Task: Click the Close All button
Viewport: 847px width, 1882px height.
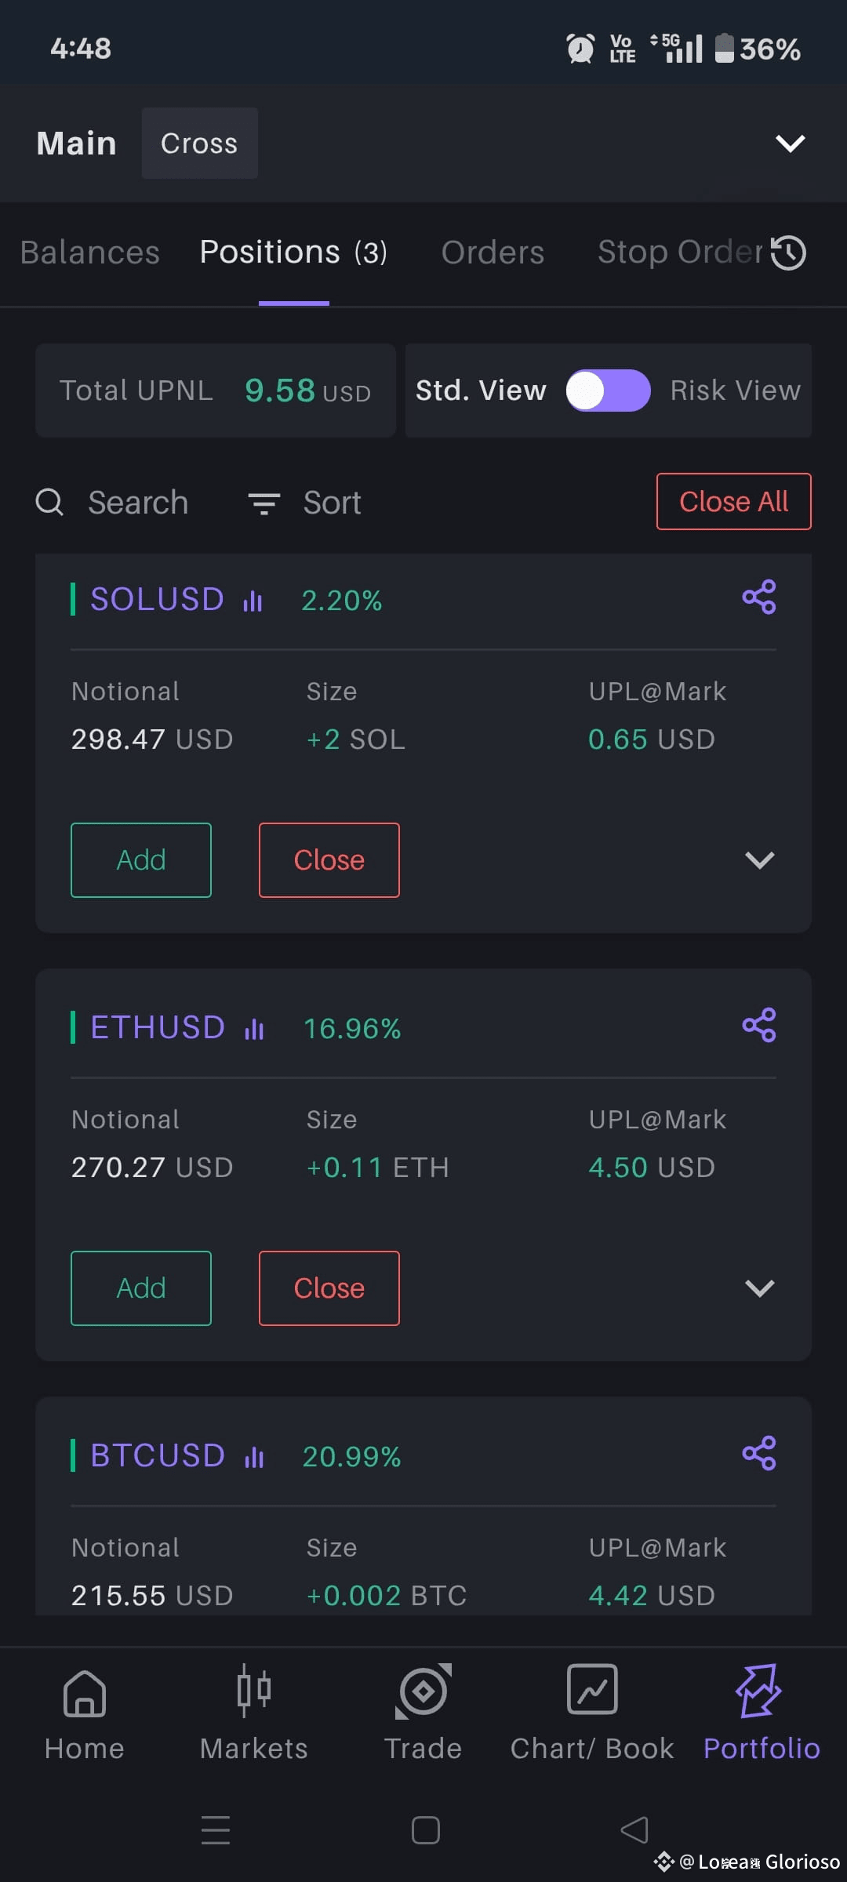Action: 734,502
